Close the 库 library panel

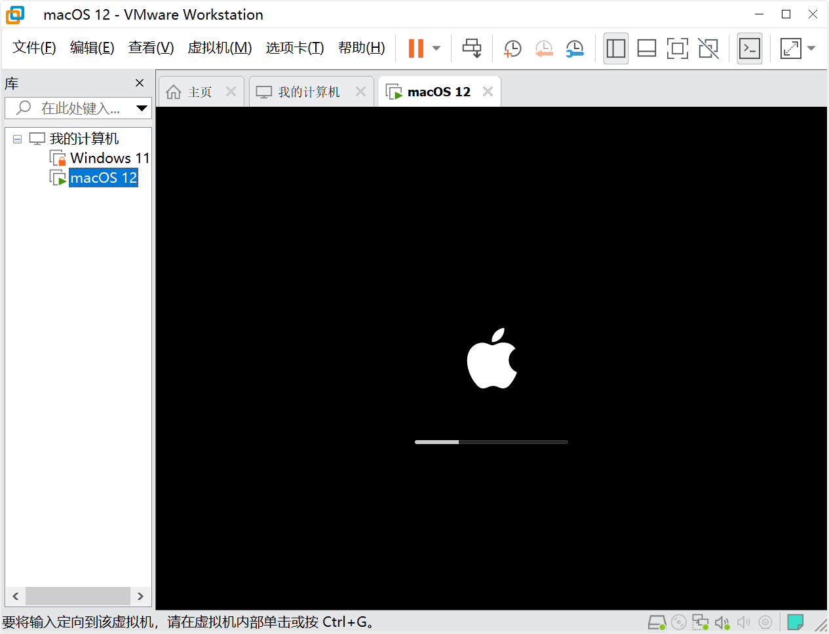point(140,83)
